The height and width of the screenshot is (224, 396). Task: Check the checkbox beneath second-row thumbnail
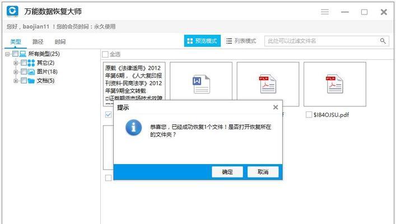(108, 178)
